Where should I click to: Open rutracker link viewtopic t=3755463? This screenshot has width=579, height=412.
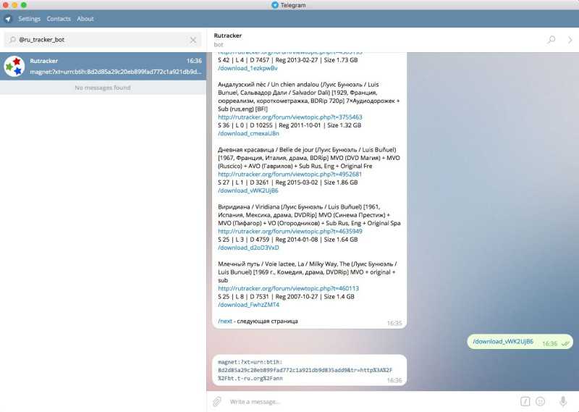pyautogui.click(x=290, y=117)
